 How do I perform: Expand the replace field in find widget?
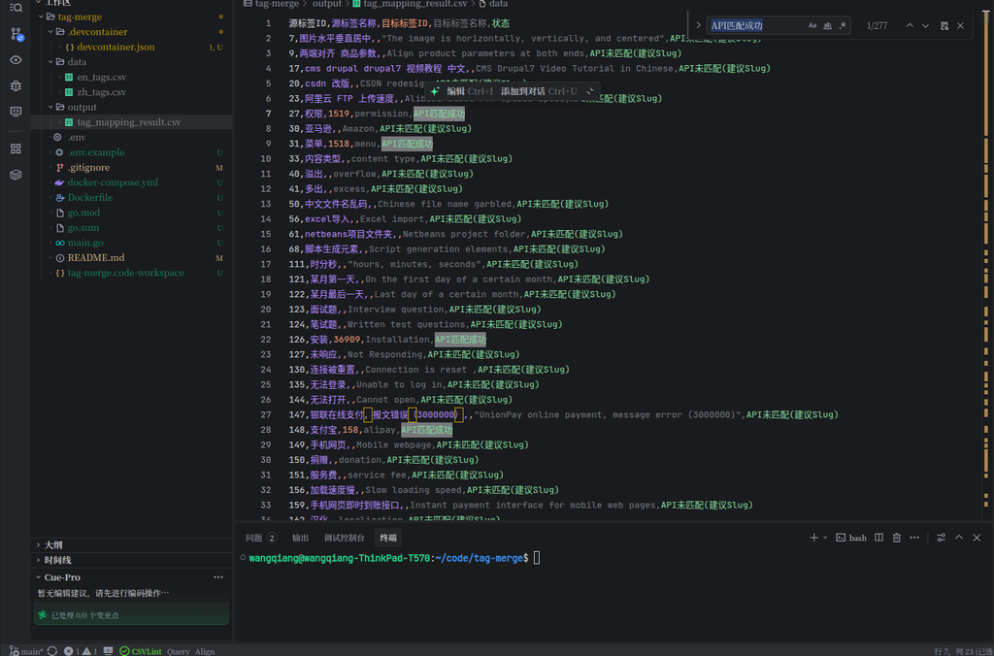pos(698,25)
